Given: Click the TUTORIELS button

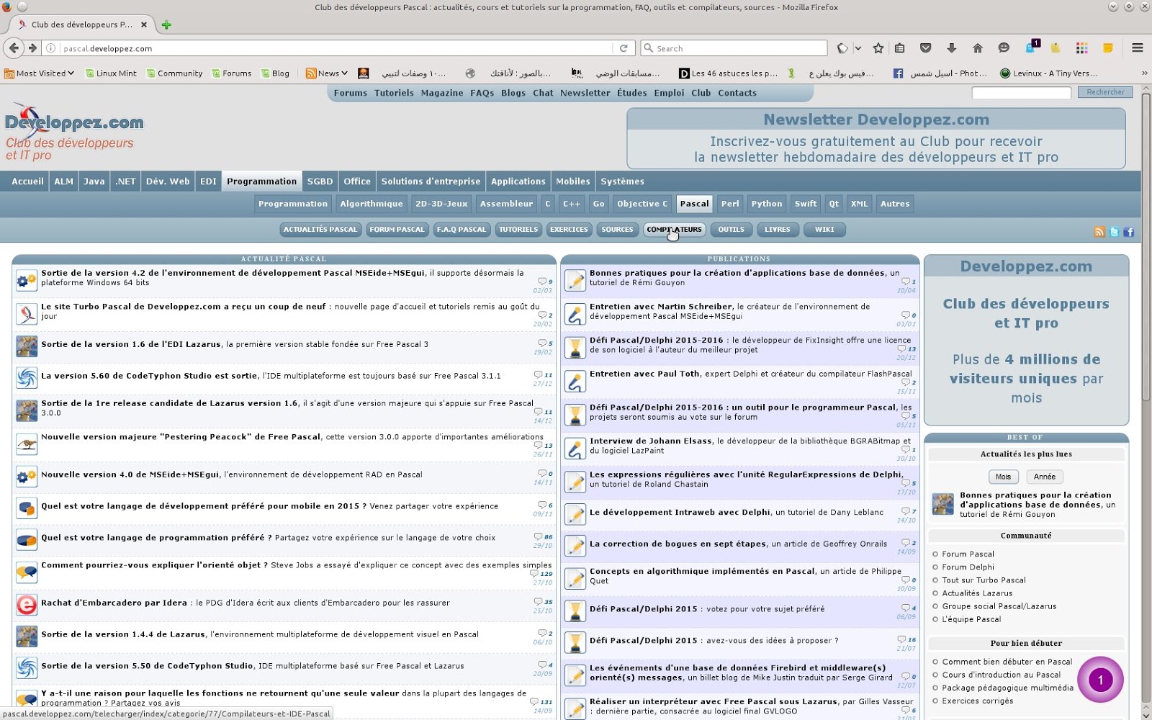Looking at the screenshot, I should point(518,230).
